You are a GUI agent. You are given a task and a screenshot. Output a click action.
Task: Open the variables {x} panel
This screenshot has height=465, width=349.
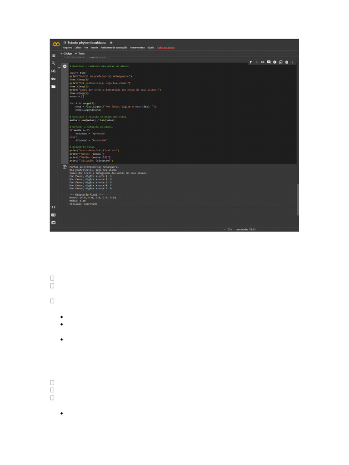click(54, 71)
